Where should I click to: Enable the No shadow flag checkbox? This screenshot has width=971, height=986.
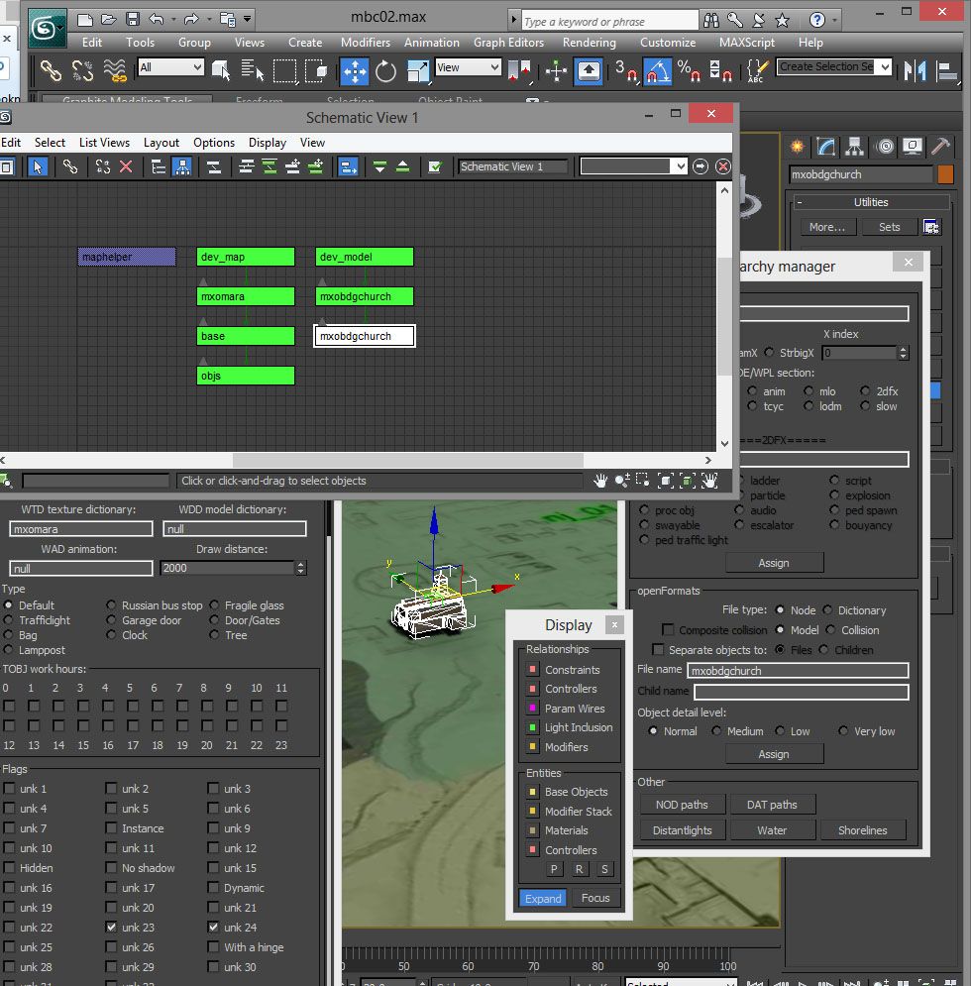coord(111,868)
